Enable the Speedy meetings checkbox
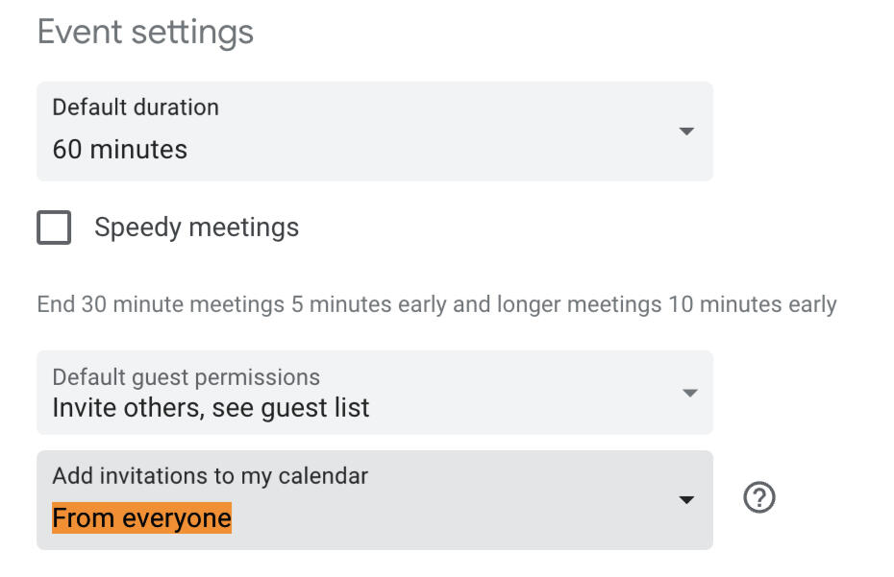This screenshot has width=894, height=577. pyautogui.click(x=54, y=228)
